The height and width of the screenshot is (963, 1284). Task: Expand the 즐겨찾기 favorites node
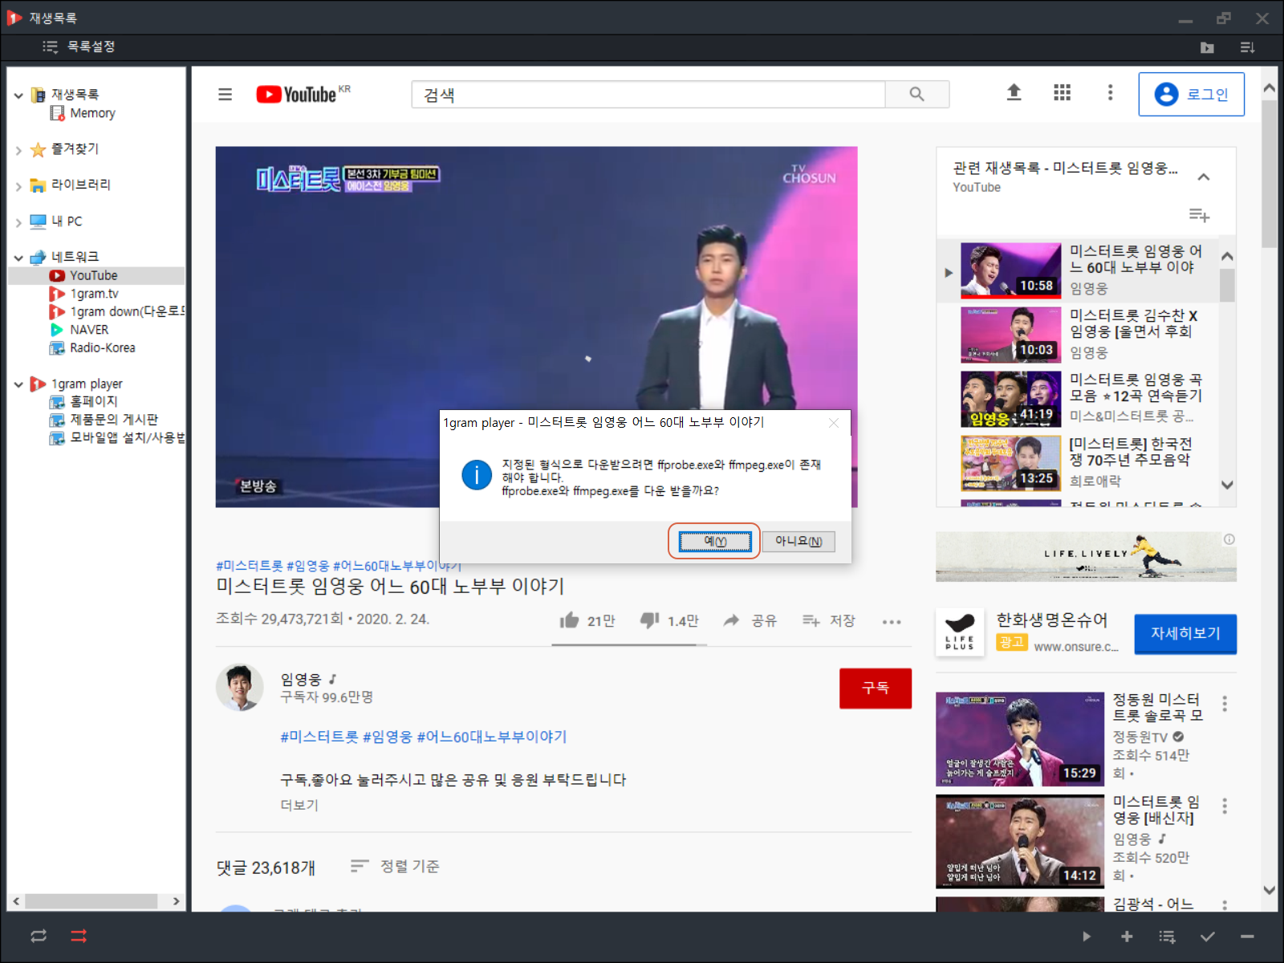(18, 150)
